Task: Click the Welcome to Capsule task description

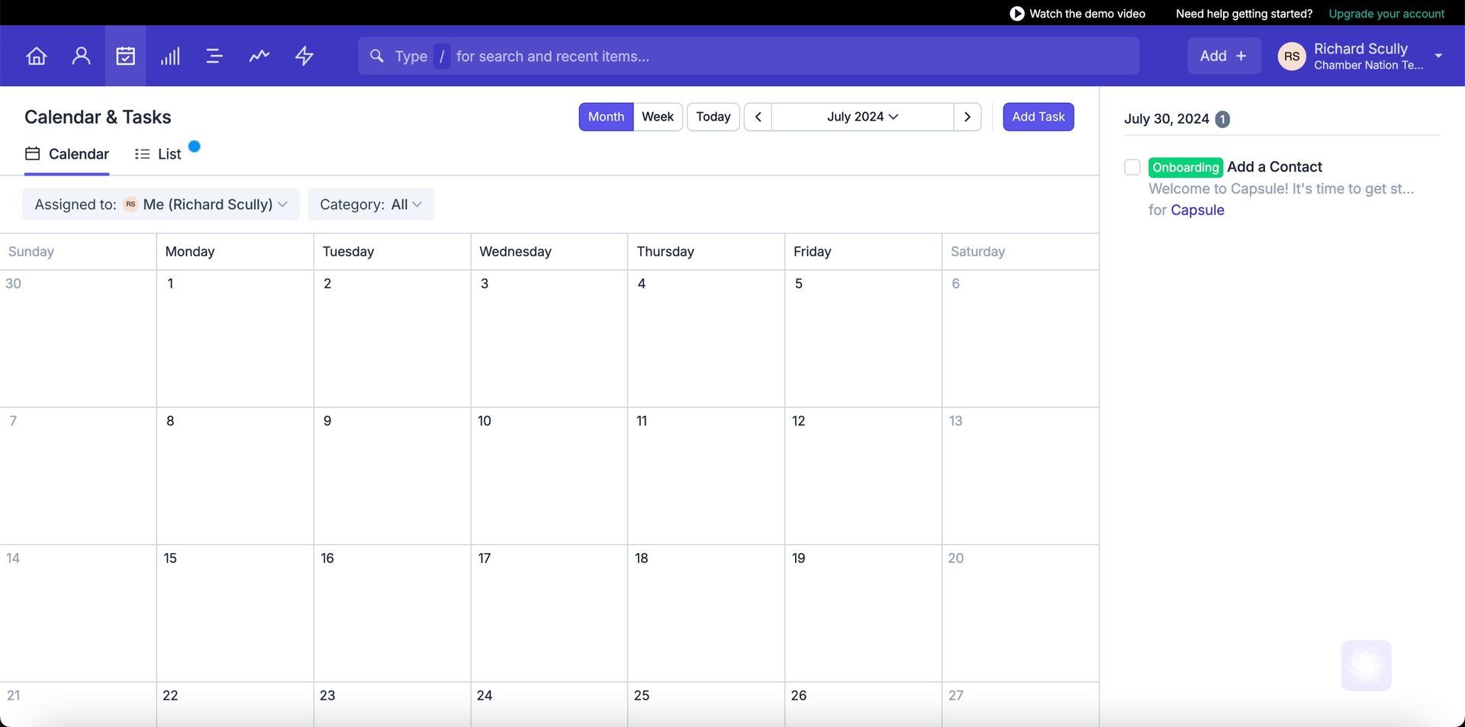Action: pos(1281,188)
